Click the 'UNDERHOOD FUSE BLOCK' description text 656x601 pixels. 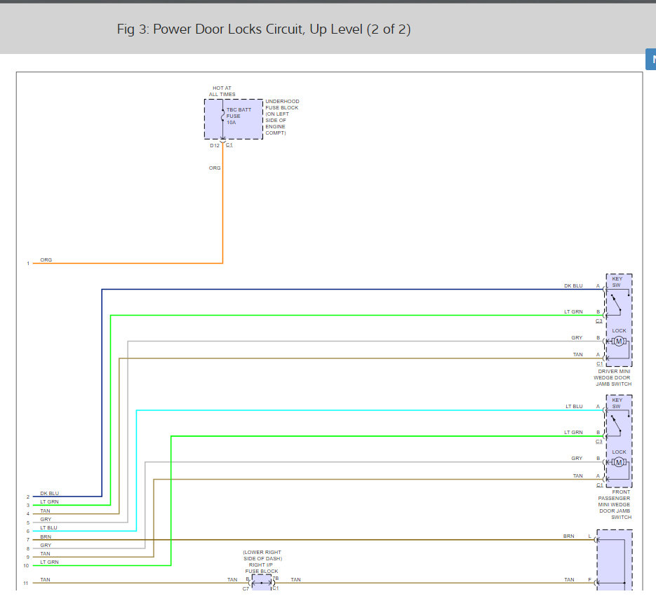(282, 116)
